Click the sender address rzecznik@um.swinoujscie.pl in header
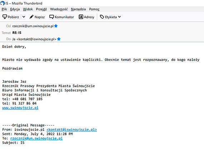Screen dimensions: 204x151 [33, 26]
